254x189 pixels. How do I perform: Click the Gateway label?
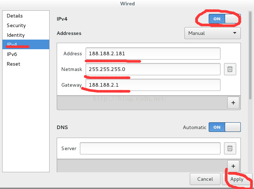click(72, 85)
